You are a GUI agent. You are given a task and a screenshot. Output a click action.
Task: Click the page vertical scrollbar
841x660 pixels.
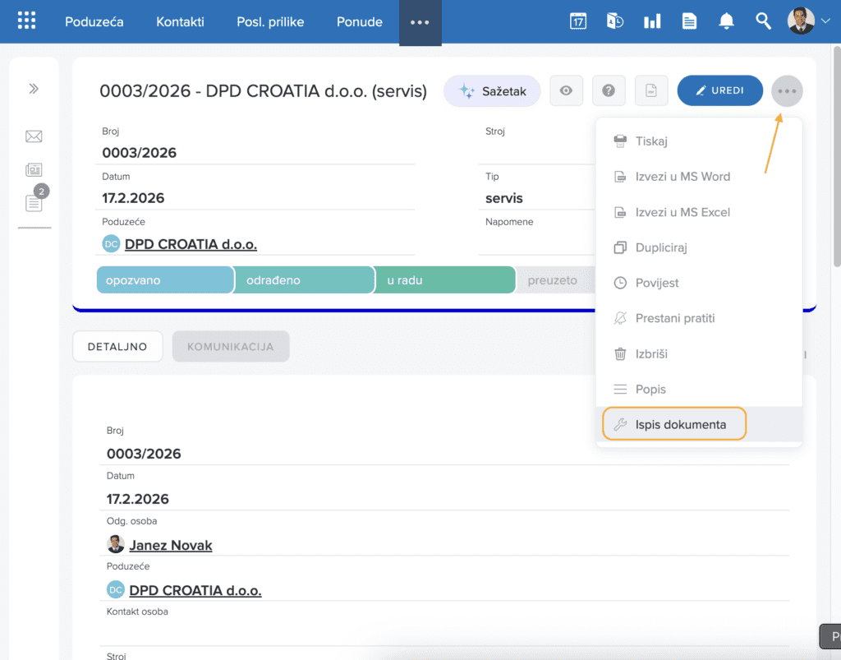[x=837, y=157]
